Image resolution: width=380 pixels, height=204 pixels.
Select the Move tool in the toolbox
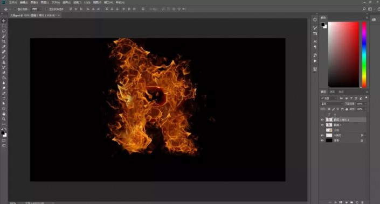point(4,21)
